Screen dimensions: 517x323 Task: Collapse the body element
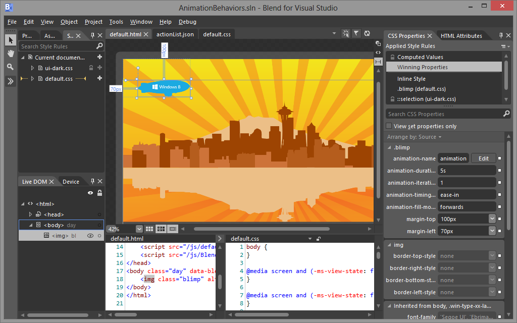click(x=30, y=225)
